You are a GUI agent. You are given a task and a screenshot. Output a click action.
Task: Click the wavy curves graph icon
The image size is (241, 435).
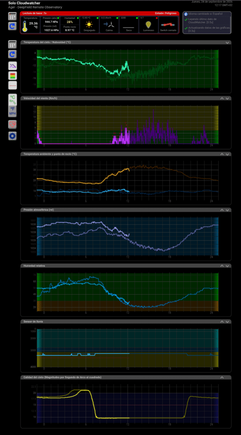point(12,66)
